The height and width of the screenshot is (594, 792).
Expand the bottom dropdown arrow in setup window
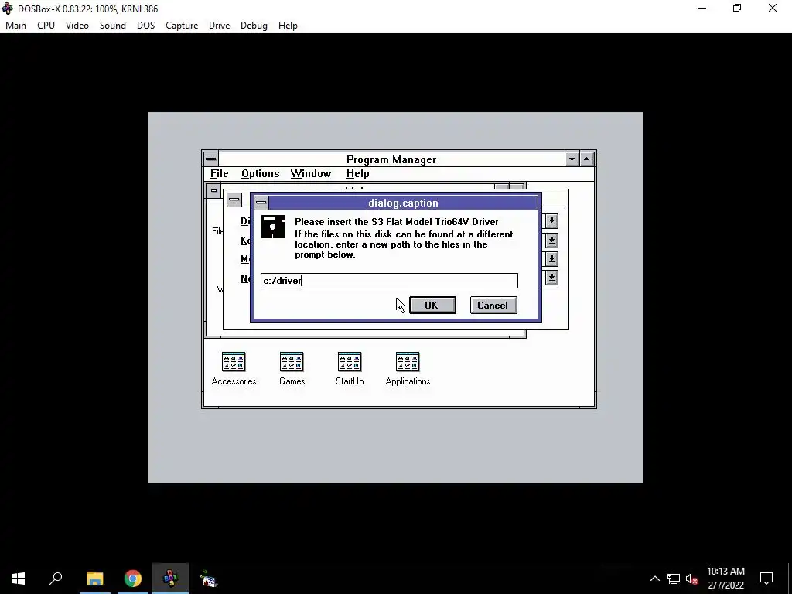coord(551,278)
